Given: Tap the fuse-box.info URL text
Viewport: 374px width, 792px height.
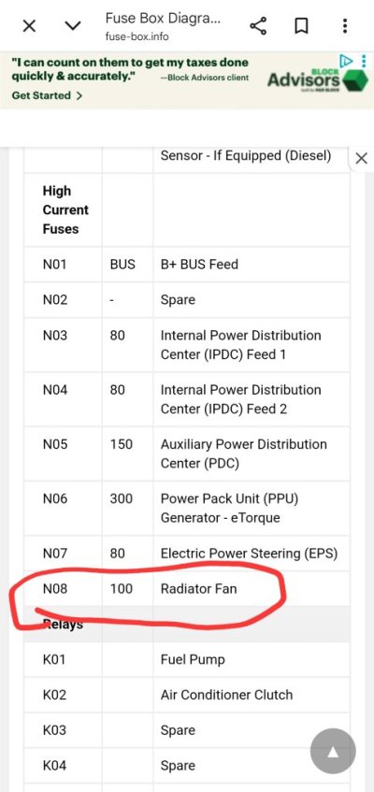Looking at the screenshot, I should [137, 36].
